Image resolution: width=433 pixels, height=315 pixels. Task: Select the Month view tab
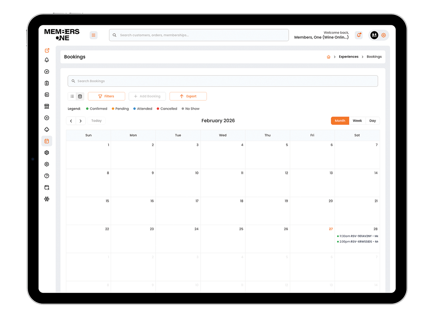point(340,121)
